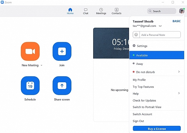Click the Search field
The width and height of the screenshot is (187, 133).
(x=161, y=11)
